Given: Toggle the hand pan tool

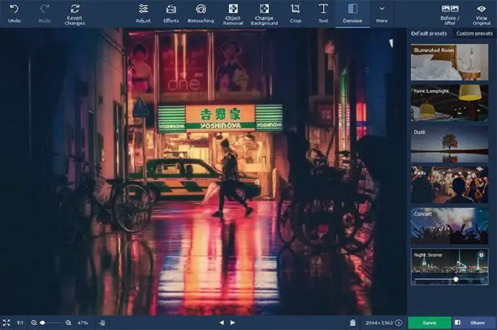Looking at the screenshot, I should pos(102,323).
